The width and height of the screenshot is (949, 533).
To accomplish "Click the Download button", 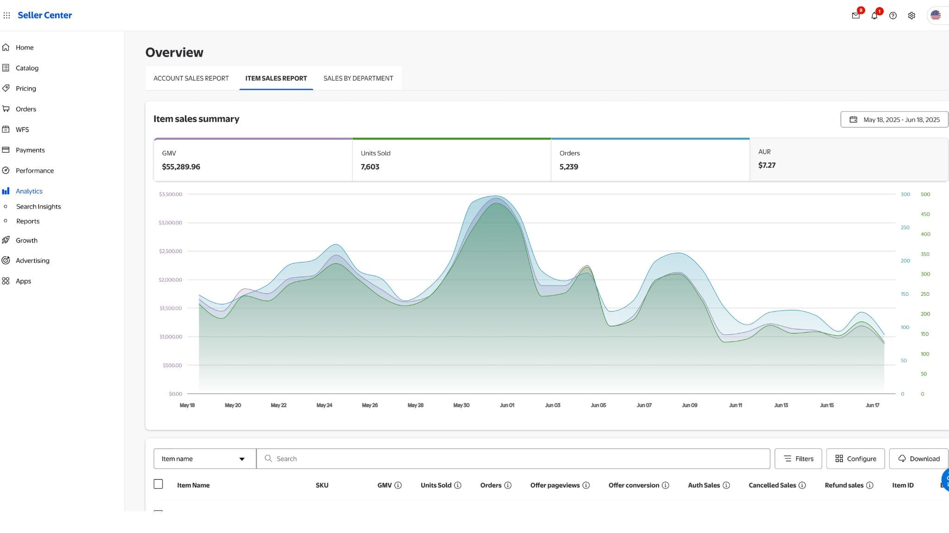I will [x=919, y=459].
